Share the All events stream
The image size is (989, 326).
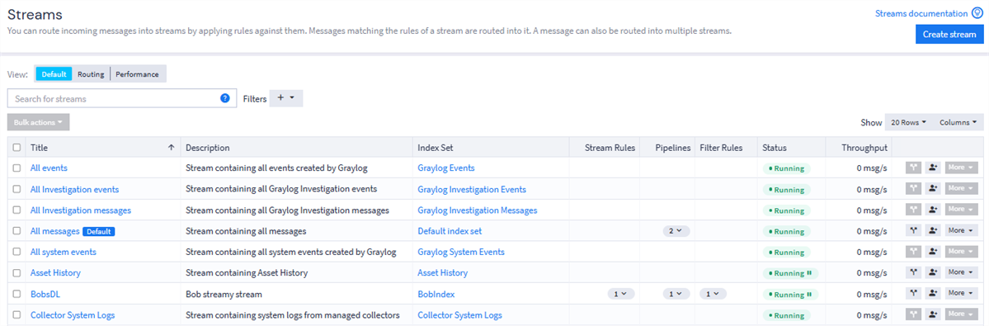(933, 168)
